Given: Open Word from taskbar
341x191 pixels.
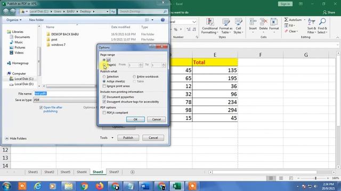Looking at the screenshot, I should [x=145, y=186].
